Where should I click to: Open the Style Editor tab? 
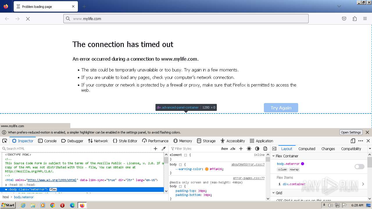(125, 141)
